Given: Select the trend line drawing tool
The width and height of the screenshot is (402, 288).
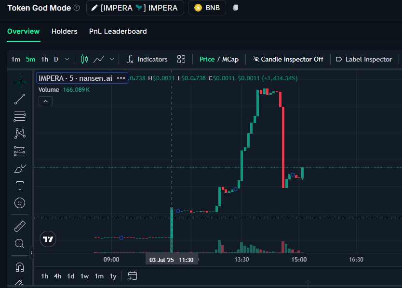Looking at the screenshot, I should pyautogui.click(x=20, y=99).
